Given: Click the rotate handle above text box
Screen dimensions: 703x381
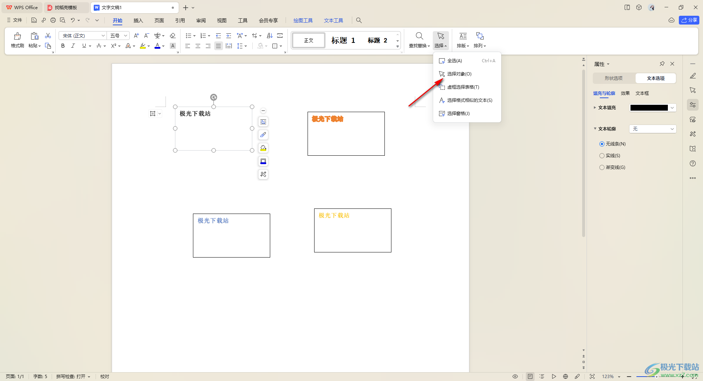Looking at the screenshot, I should tap(214, 97).
